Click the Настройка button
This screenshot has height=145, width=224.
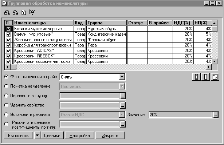coord(79,135)
